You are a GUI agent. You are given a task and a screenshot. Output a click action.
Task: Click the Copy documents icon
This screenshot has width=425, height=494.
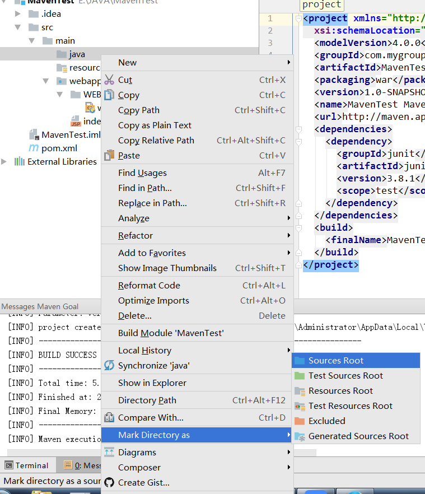coord(109,95)
